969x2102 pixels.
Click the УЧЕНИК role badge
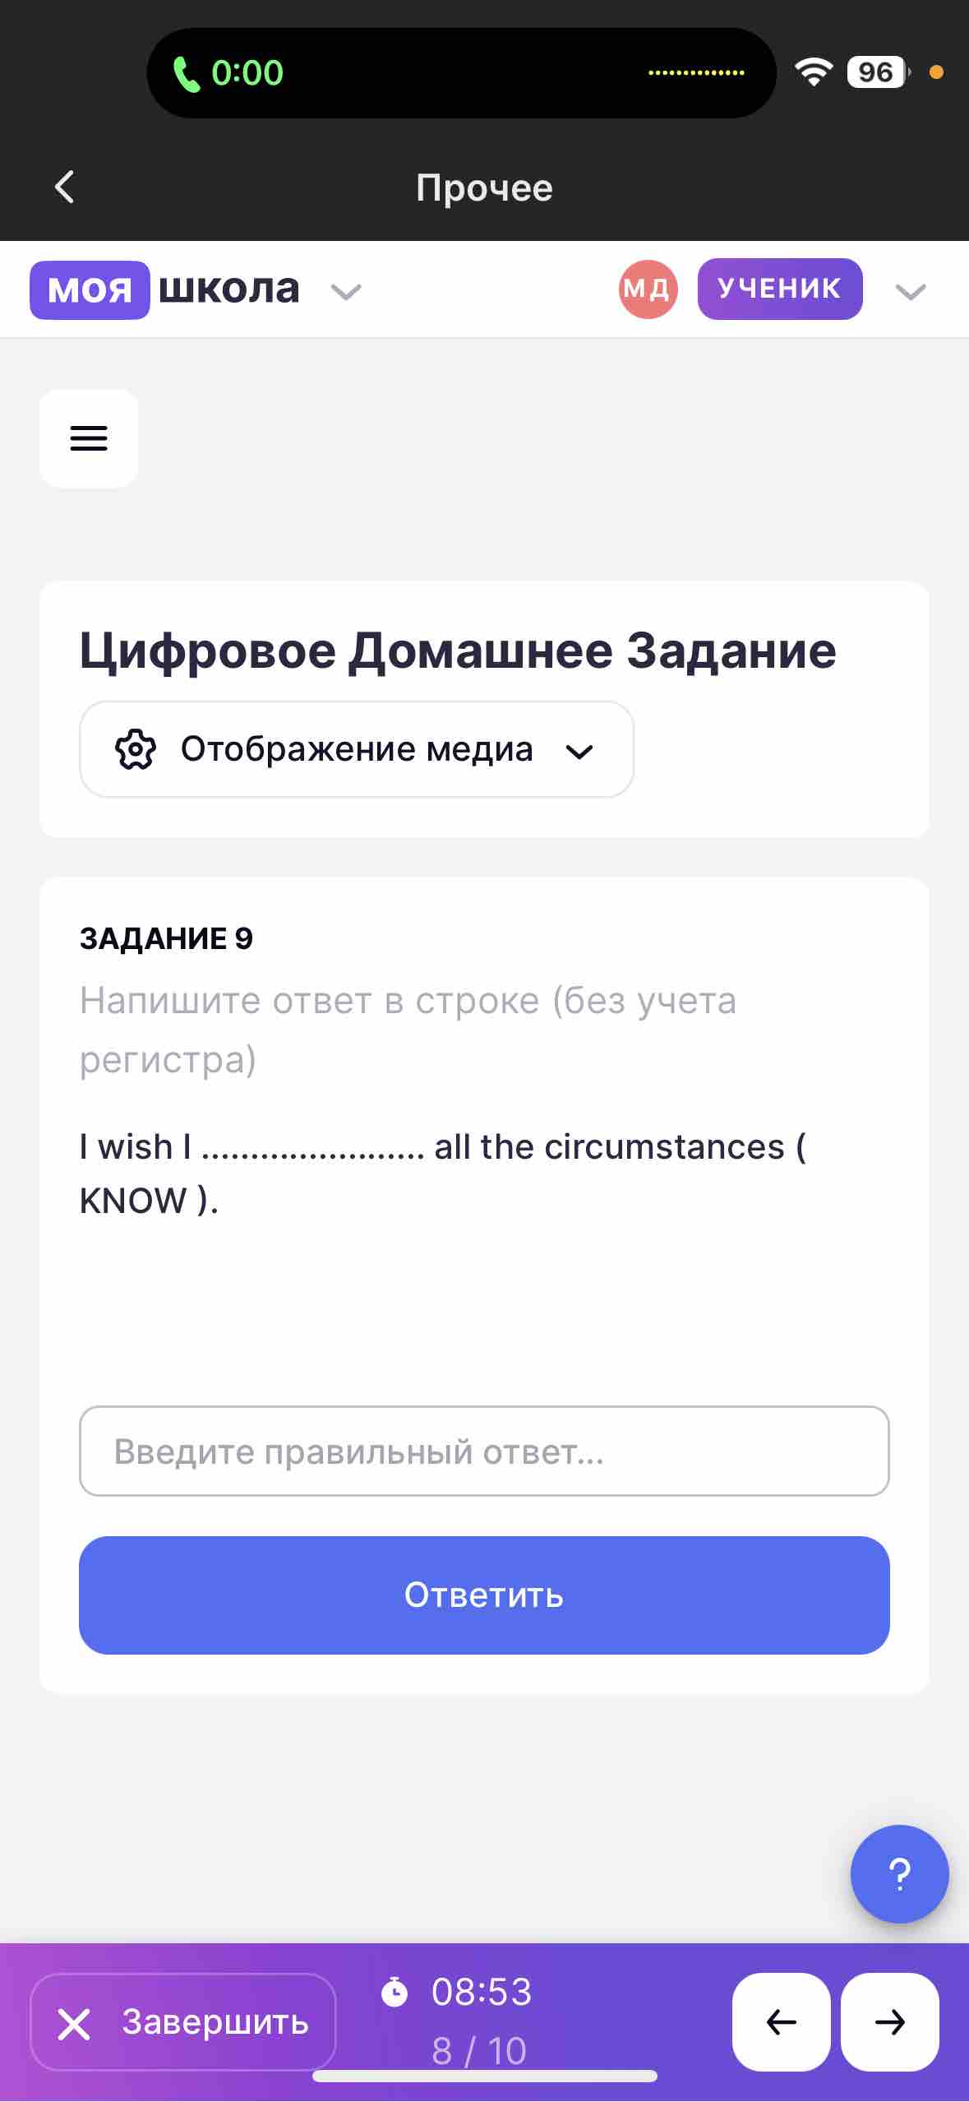780,289
